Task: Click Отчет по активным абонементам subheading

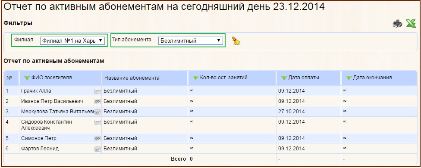Action: click(53, 61)
